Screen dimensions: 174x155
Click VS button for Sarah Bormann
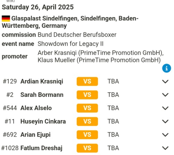[x=87, y=95]
